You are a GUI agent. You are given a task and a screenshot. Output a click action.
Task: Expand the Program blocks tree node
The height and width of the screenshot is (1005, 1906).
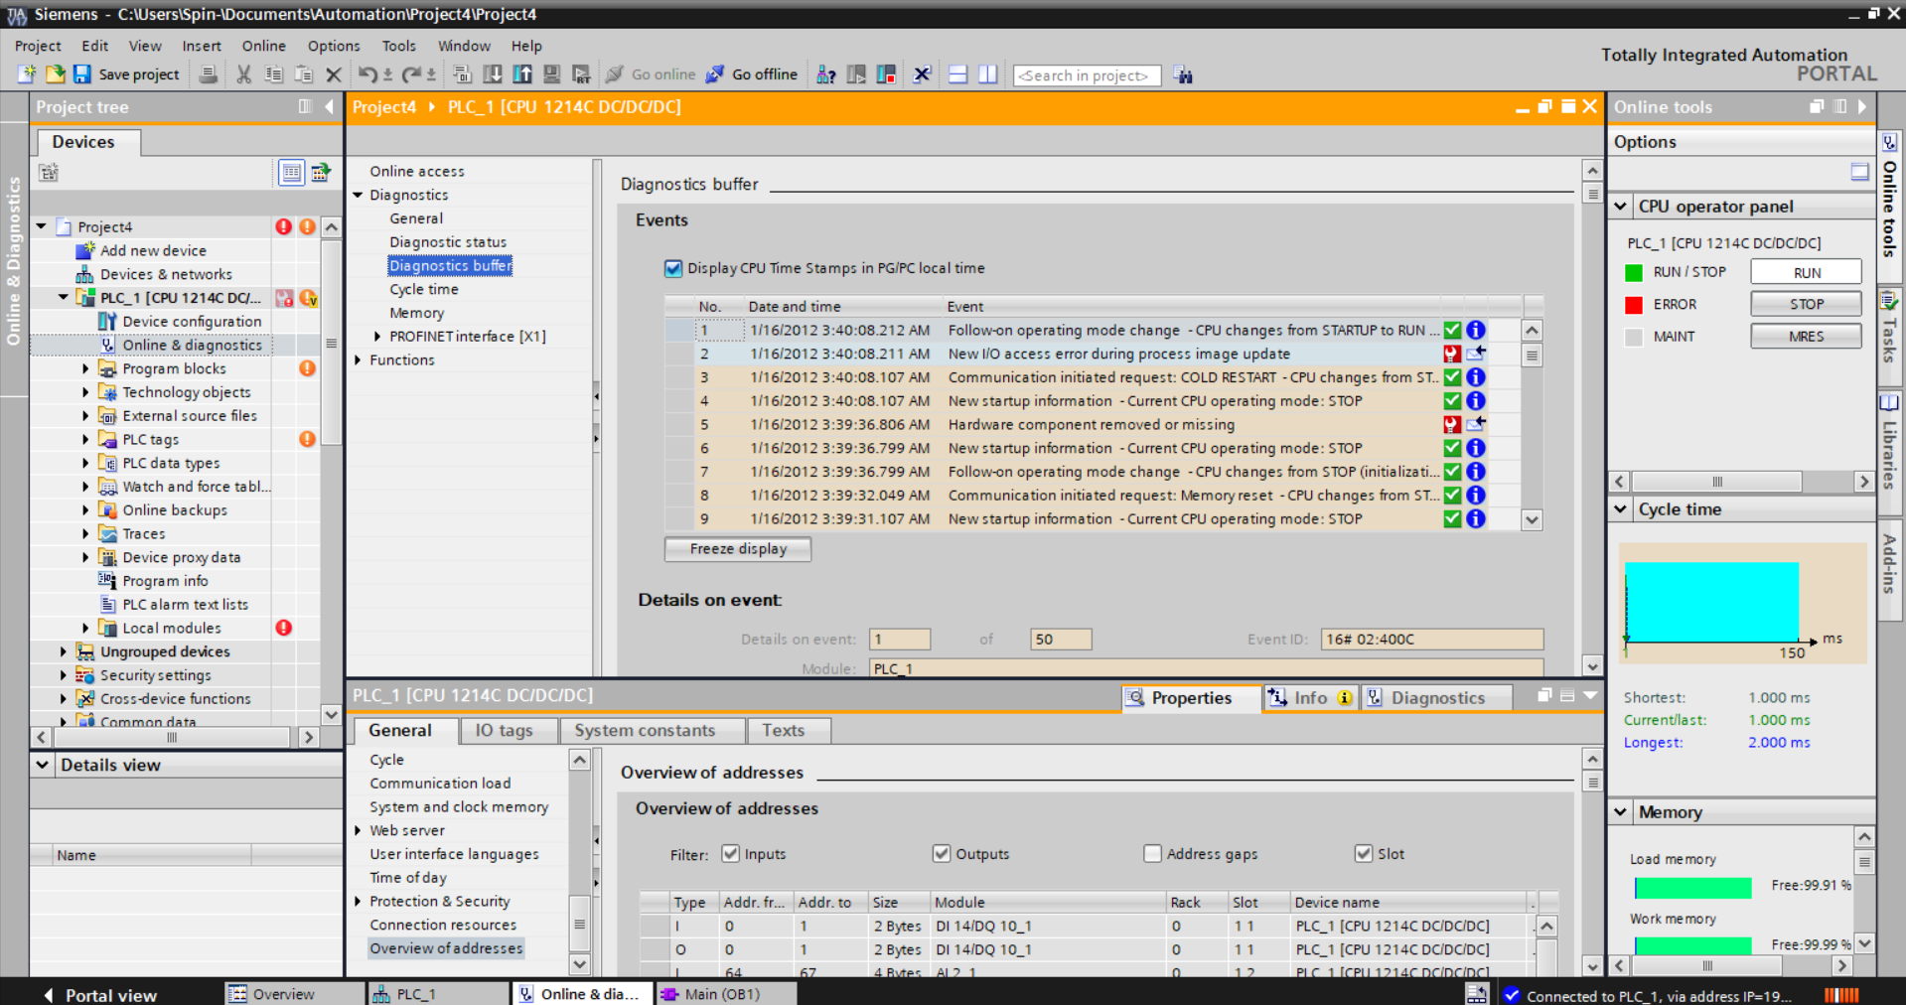coord(85,368)
